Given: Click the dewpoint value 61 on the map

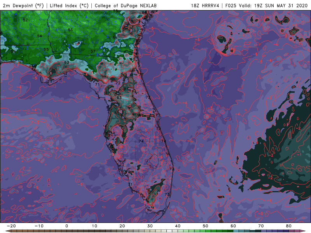Looking at the screenshot, I should pos(80,43).
